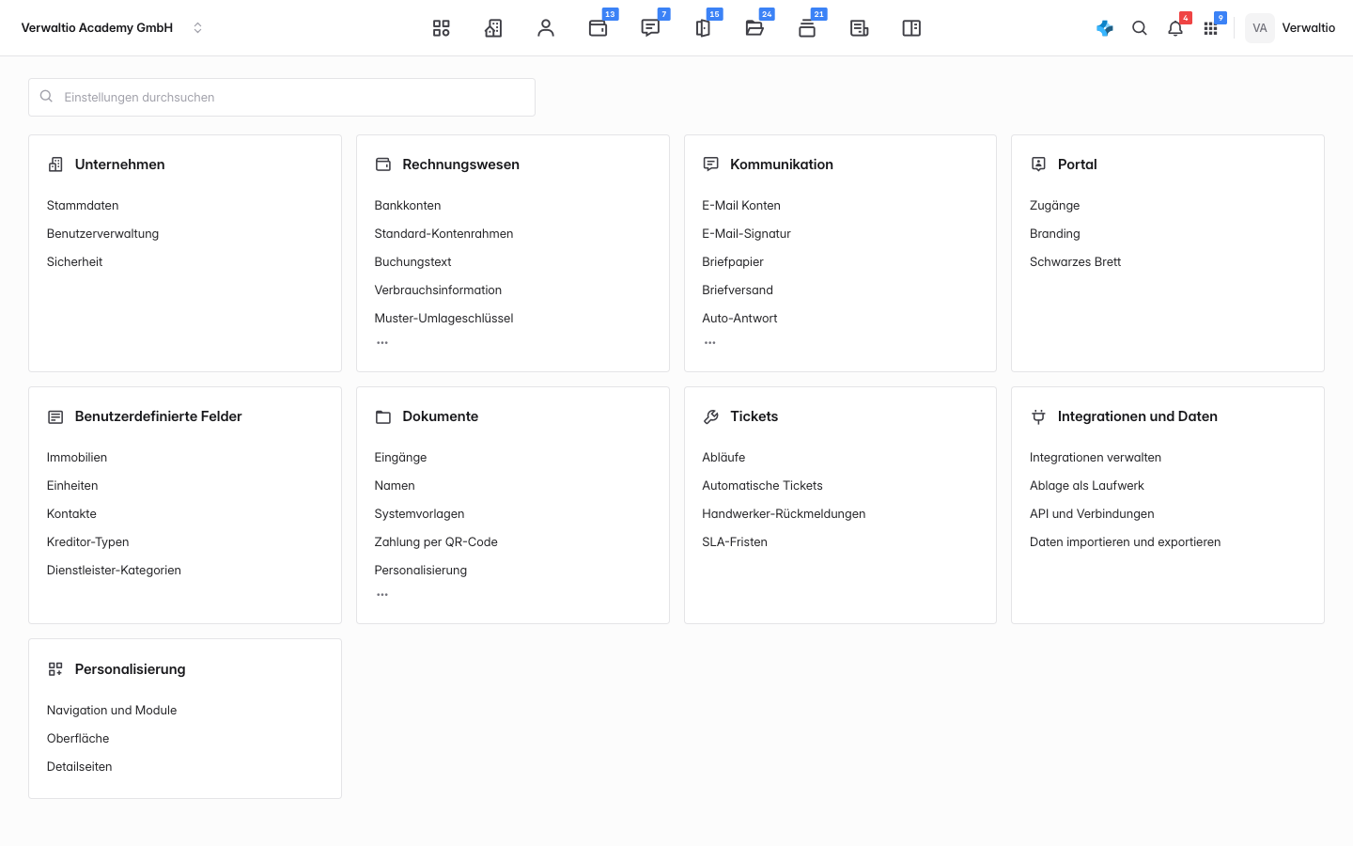Open Dienstleister-Kategorien settings
1353x846 pixels.
(x=114, y=571)
